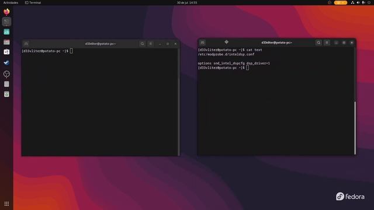Click the /etc/modprobe.d/inteldsp.conf line
Image resolution: width=374 pixels, height=210 pixels.
coord(226,54)
